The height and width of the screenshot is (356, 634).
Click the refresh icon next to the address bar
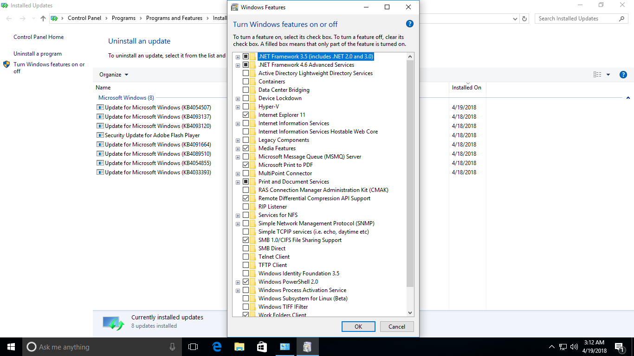[524, 19]
